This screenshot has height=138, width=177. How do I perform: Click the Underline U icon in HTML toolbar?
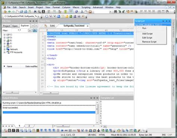(18, 131)
